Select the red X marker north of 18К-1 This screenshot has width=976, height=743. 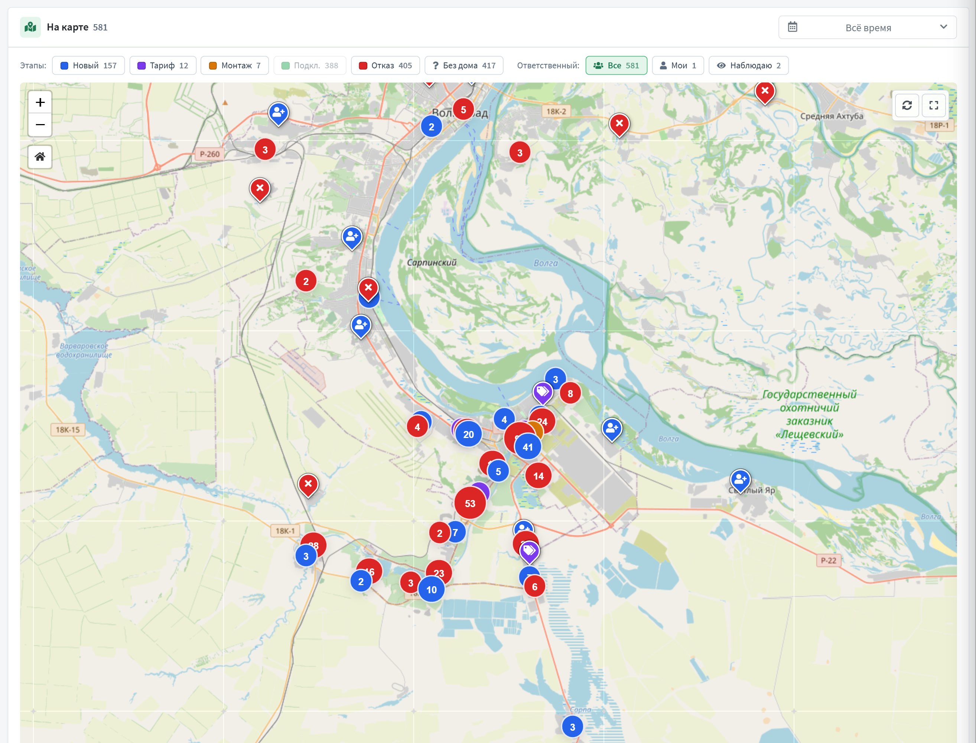point(308,485)
